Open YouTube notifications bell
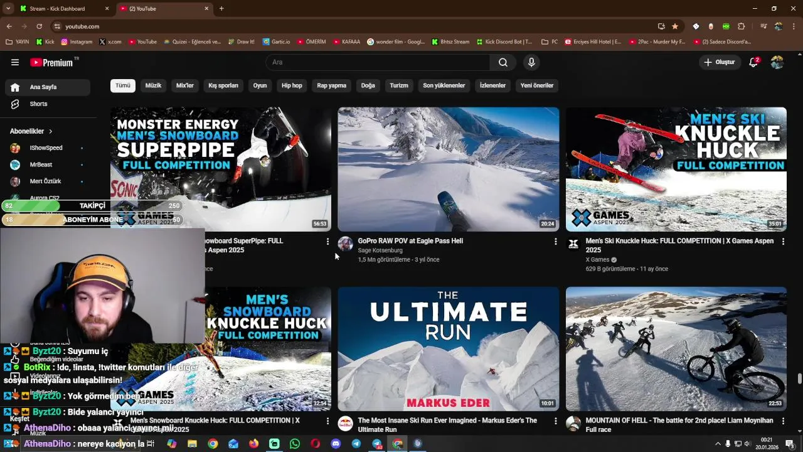 click(754, 62)
